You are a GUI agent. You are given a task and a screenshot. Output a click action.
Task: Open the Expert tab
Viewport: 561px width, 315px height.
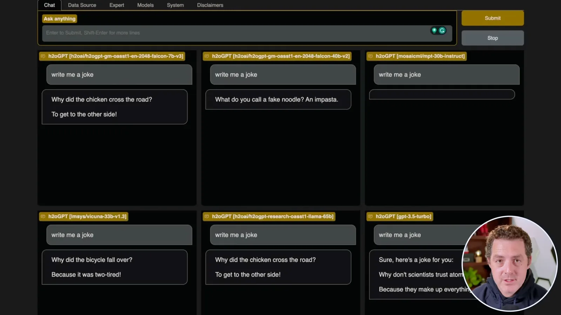coord(117,5)
